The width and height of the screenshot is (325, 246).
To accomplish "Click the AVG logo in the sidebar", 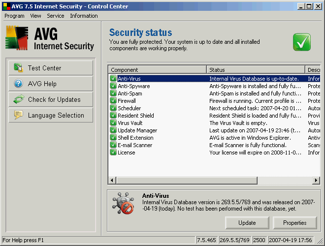I will (17, 38).
